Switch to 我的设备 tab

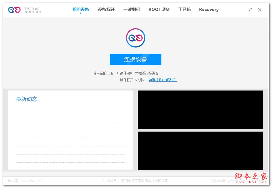[81, 9]
